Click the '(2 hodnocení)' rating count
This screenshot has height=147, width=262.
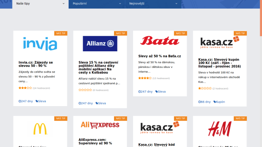coord(220,88)
